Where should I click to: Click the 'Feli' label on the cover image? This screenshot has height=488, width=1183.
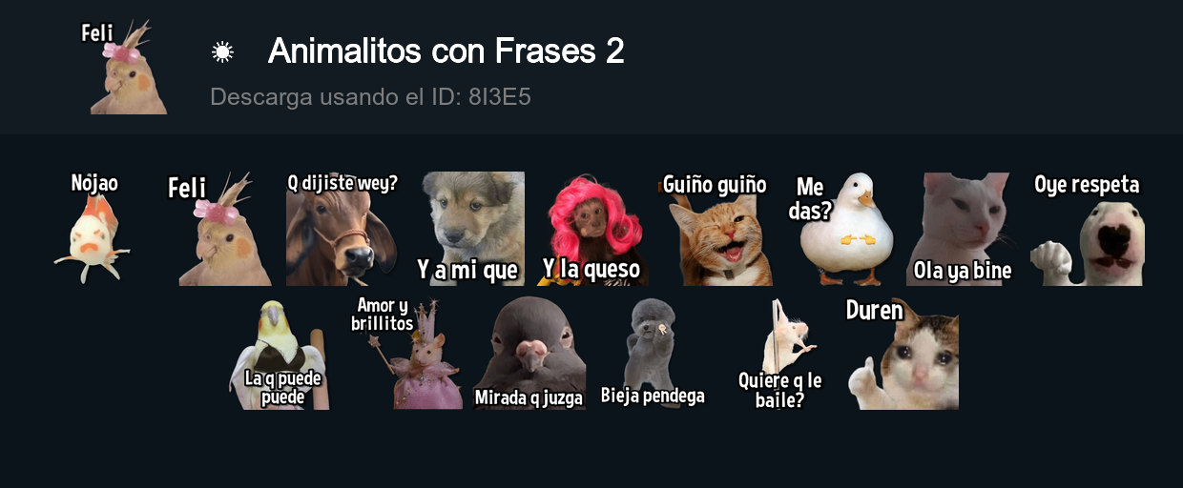coord(97,32)
